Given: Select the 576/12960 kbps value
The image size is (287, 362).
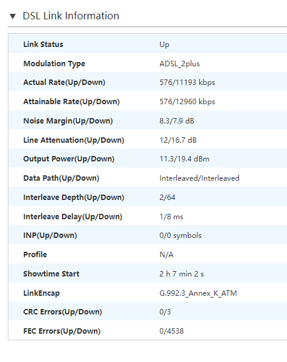Looking at the screenshot, I should pyautogui.click(x=187, y=102).
